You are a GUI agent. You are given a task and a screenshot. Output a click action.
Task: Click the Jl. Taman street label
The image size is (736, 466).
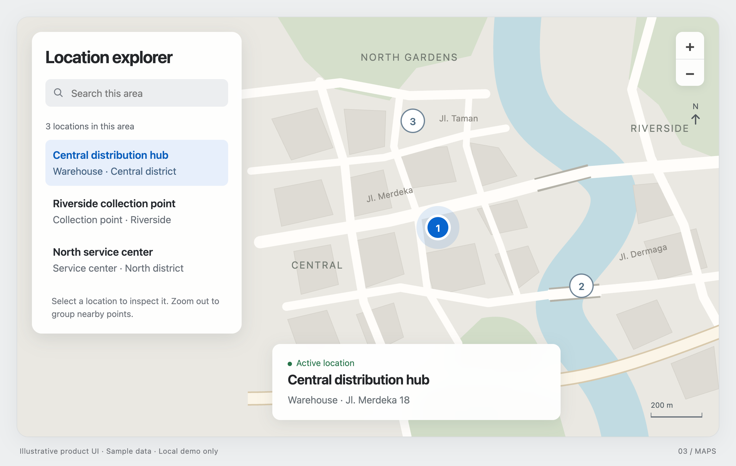pos(458,118)
